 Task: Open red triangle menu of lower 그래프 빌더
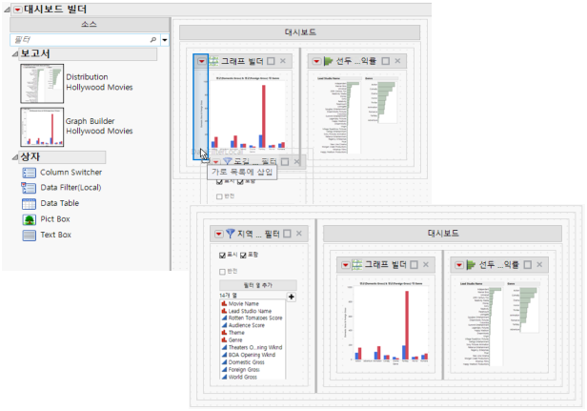[x=345, y=265]
